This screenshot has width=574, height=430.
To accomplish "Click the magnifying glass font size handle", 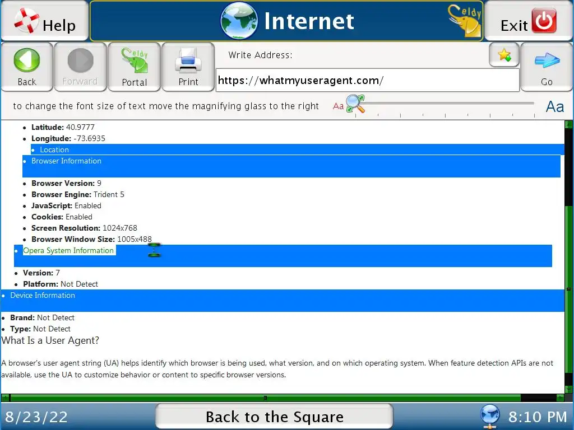I will (355, 104).
